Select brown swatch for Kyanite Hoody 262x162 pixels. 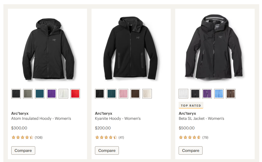[135, 94]
